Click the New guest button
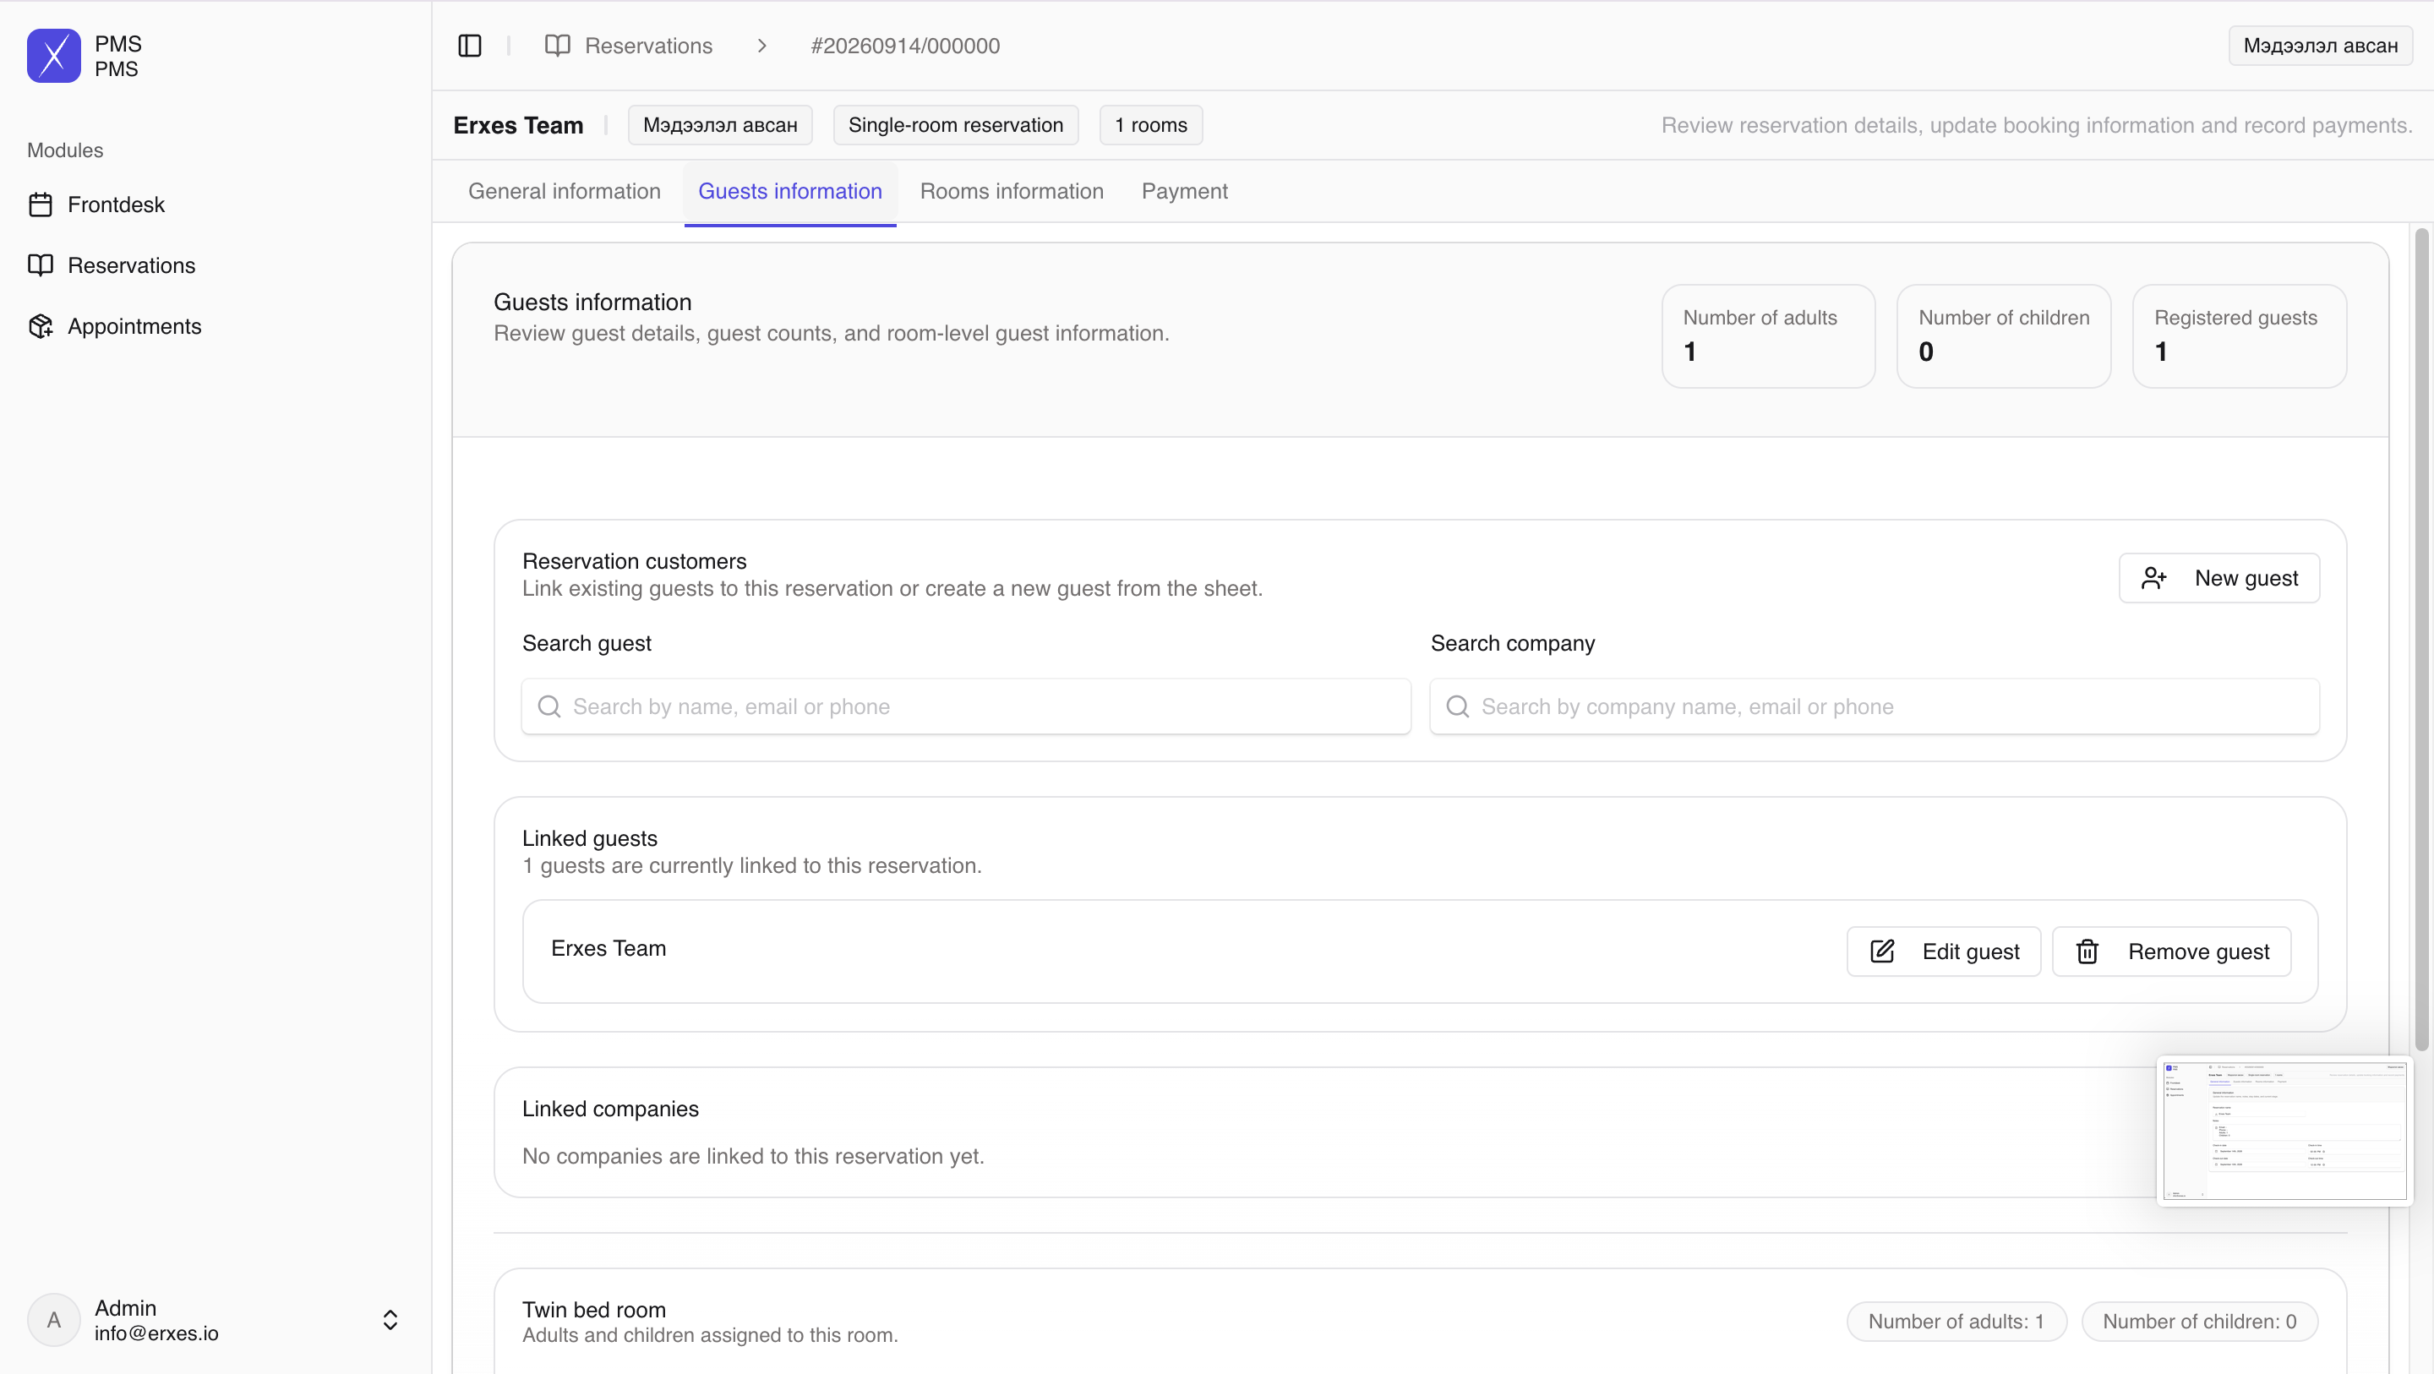 click(2218, 577)
